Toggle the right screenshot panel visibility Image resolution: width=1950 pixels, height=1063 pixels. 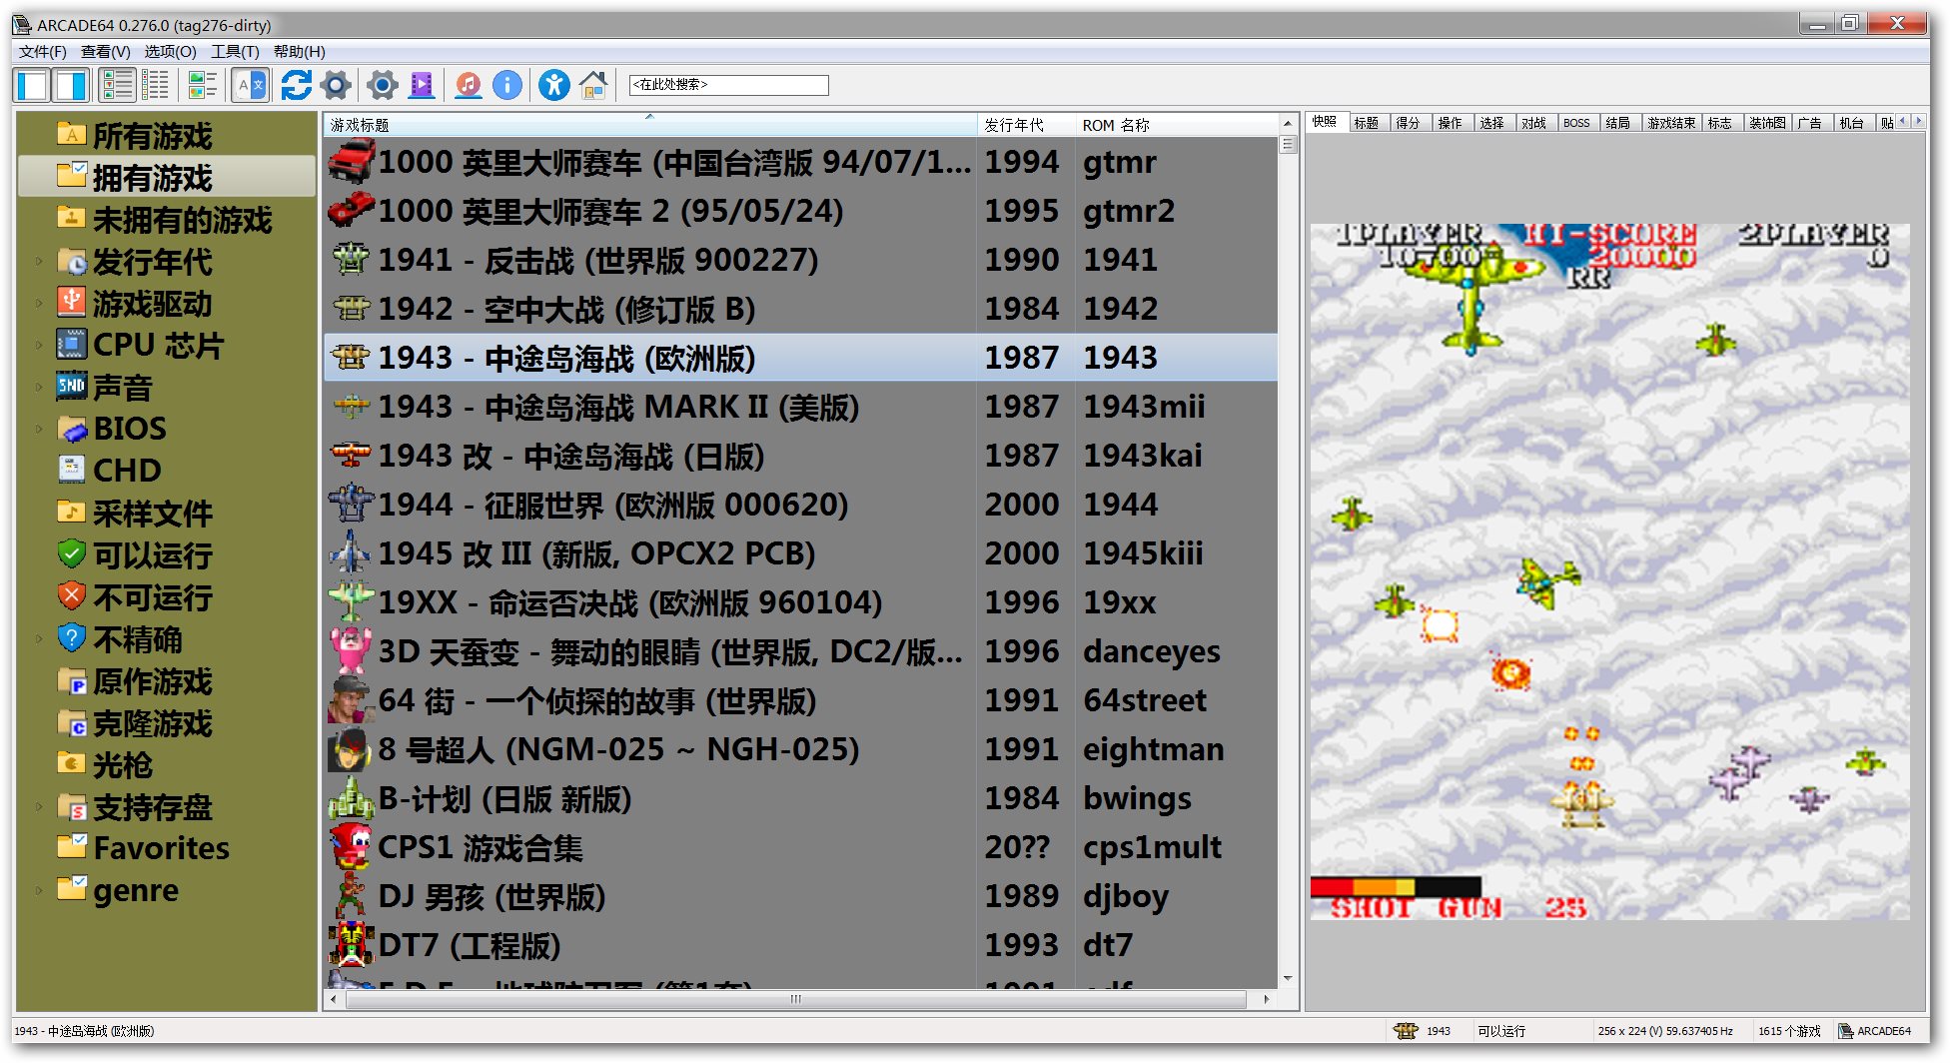tap(71, 86)
